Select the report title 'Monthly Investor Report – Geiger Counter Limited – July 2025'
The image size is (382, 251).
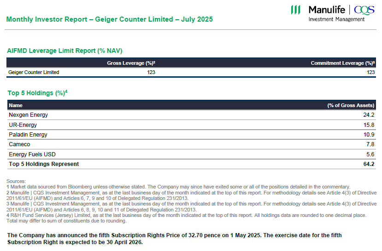[x=109, y=19]
